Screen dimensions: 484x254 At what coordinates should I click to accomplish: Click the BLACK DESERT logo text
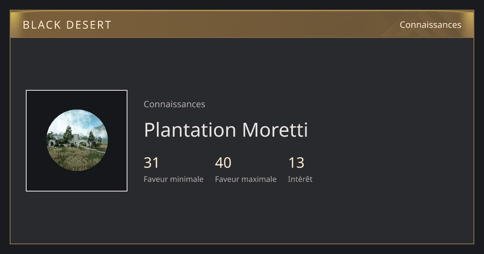point(67,25)
